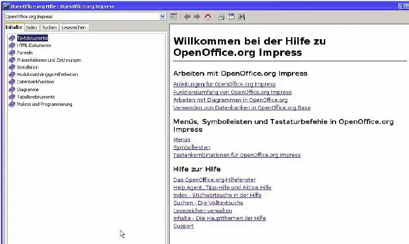Open Suchen - Die Volltextsuche link
This screenshot has height=244, width=409.
click(208, 203)
